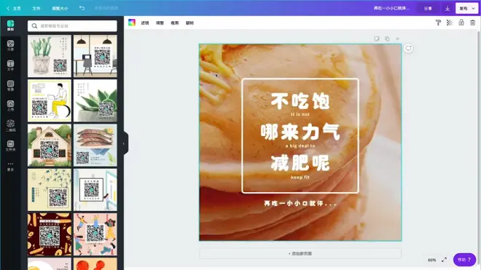Select the house illustration QR template
The width and height of the screenshot is (481, 270).
pos(50,146)
